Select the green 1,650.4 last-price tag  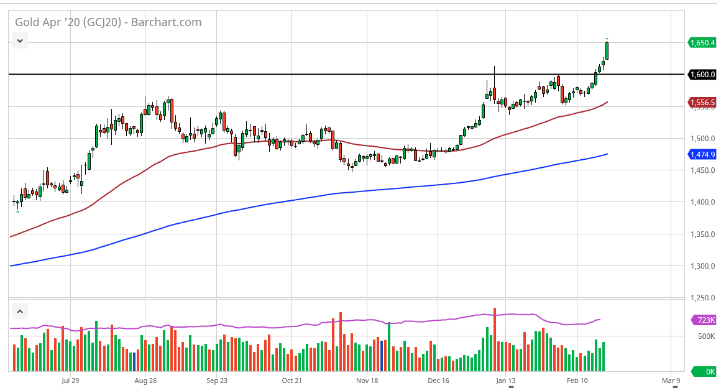pyautogui.click(x=703, y=43)
